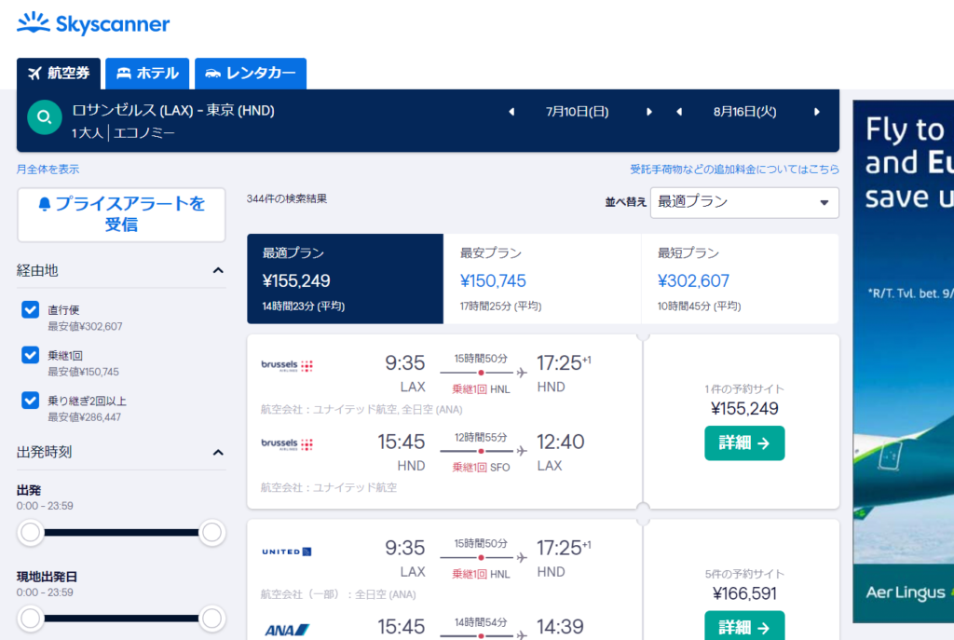Click the ¥155,249 price in first result
The height and width of the screenshot is (640, 954).
(x=744, y=408)
